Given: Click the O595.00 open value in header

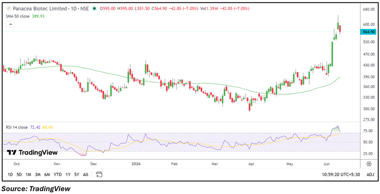Looking at the screenshot, I should (x=108, y=9).
